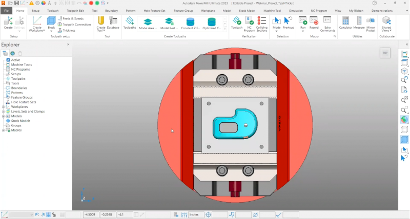The image size is (410, 219).
Task: Click Toolpath Connections button
Action: tap(75, 25)
